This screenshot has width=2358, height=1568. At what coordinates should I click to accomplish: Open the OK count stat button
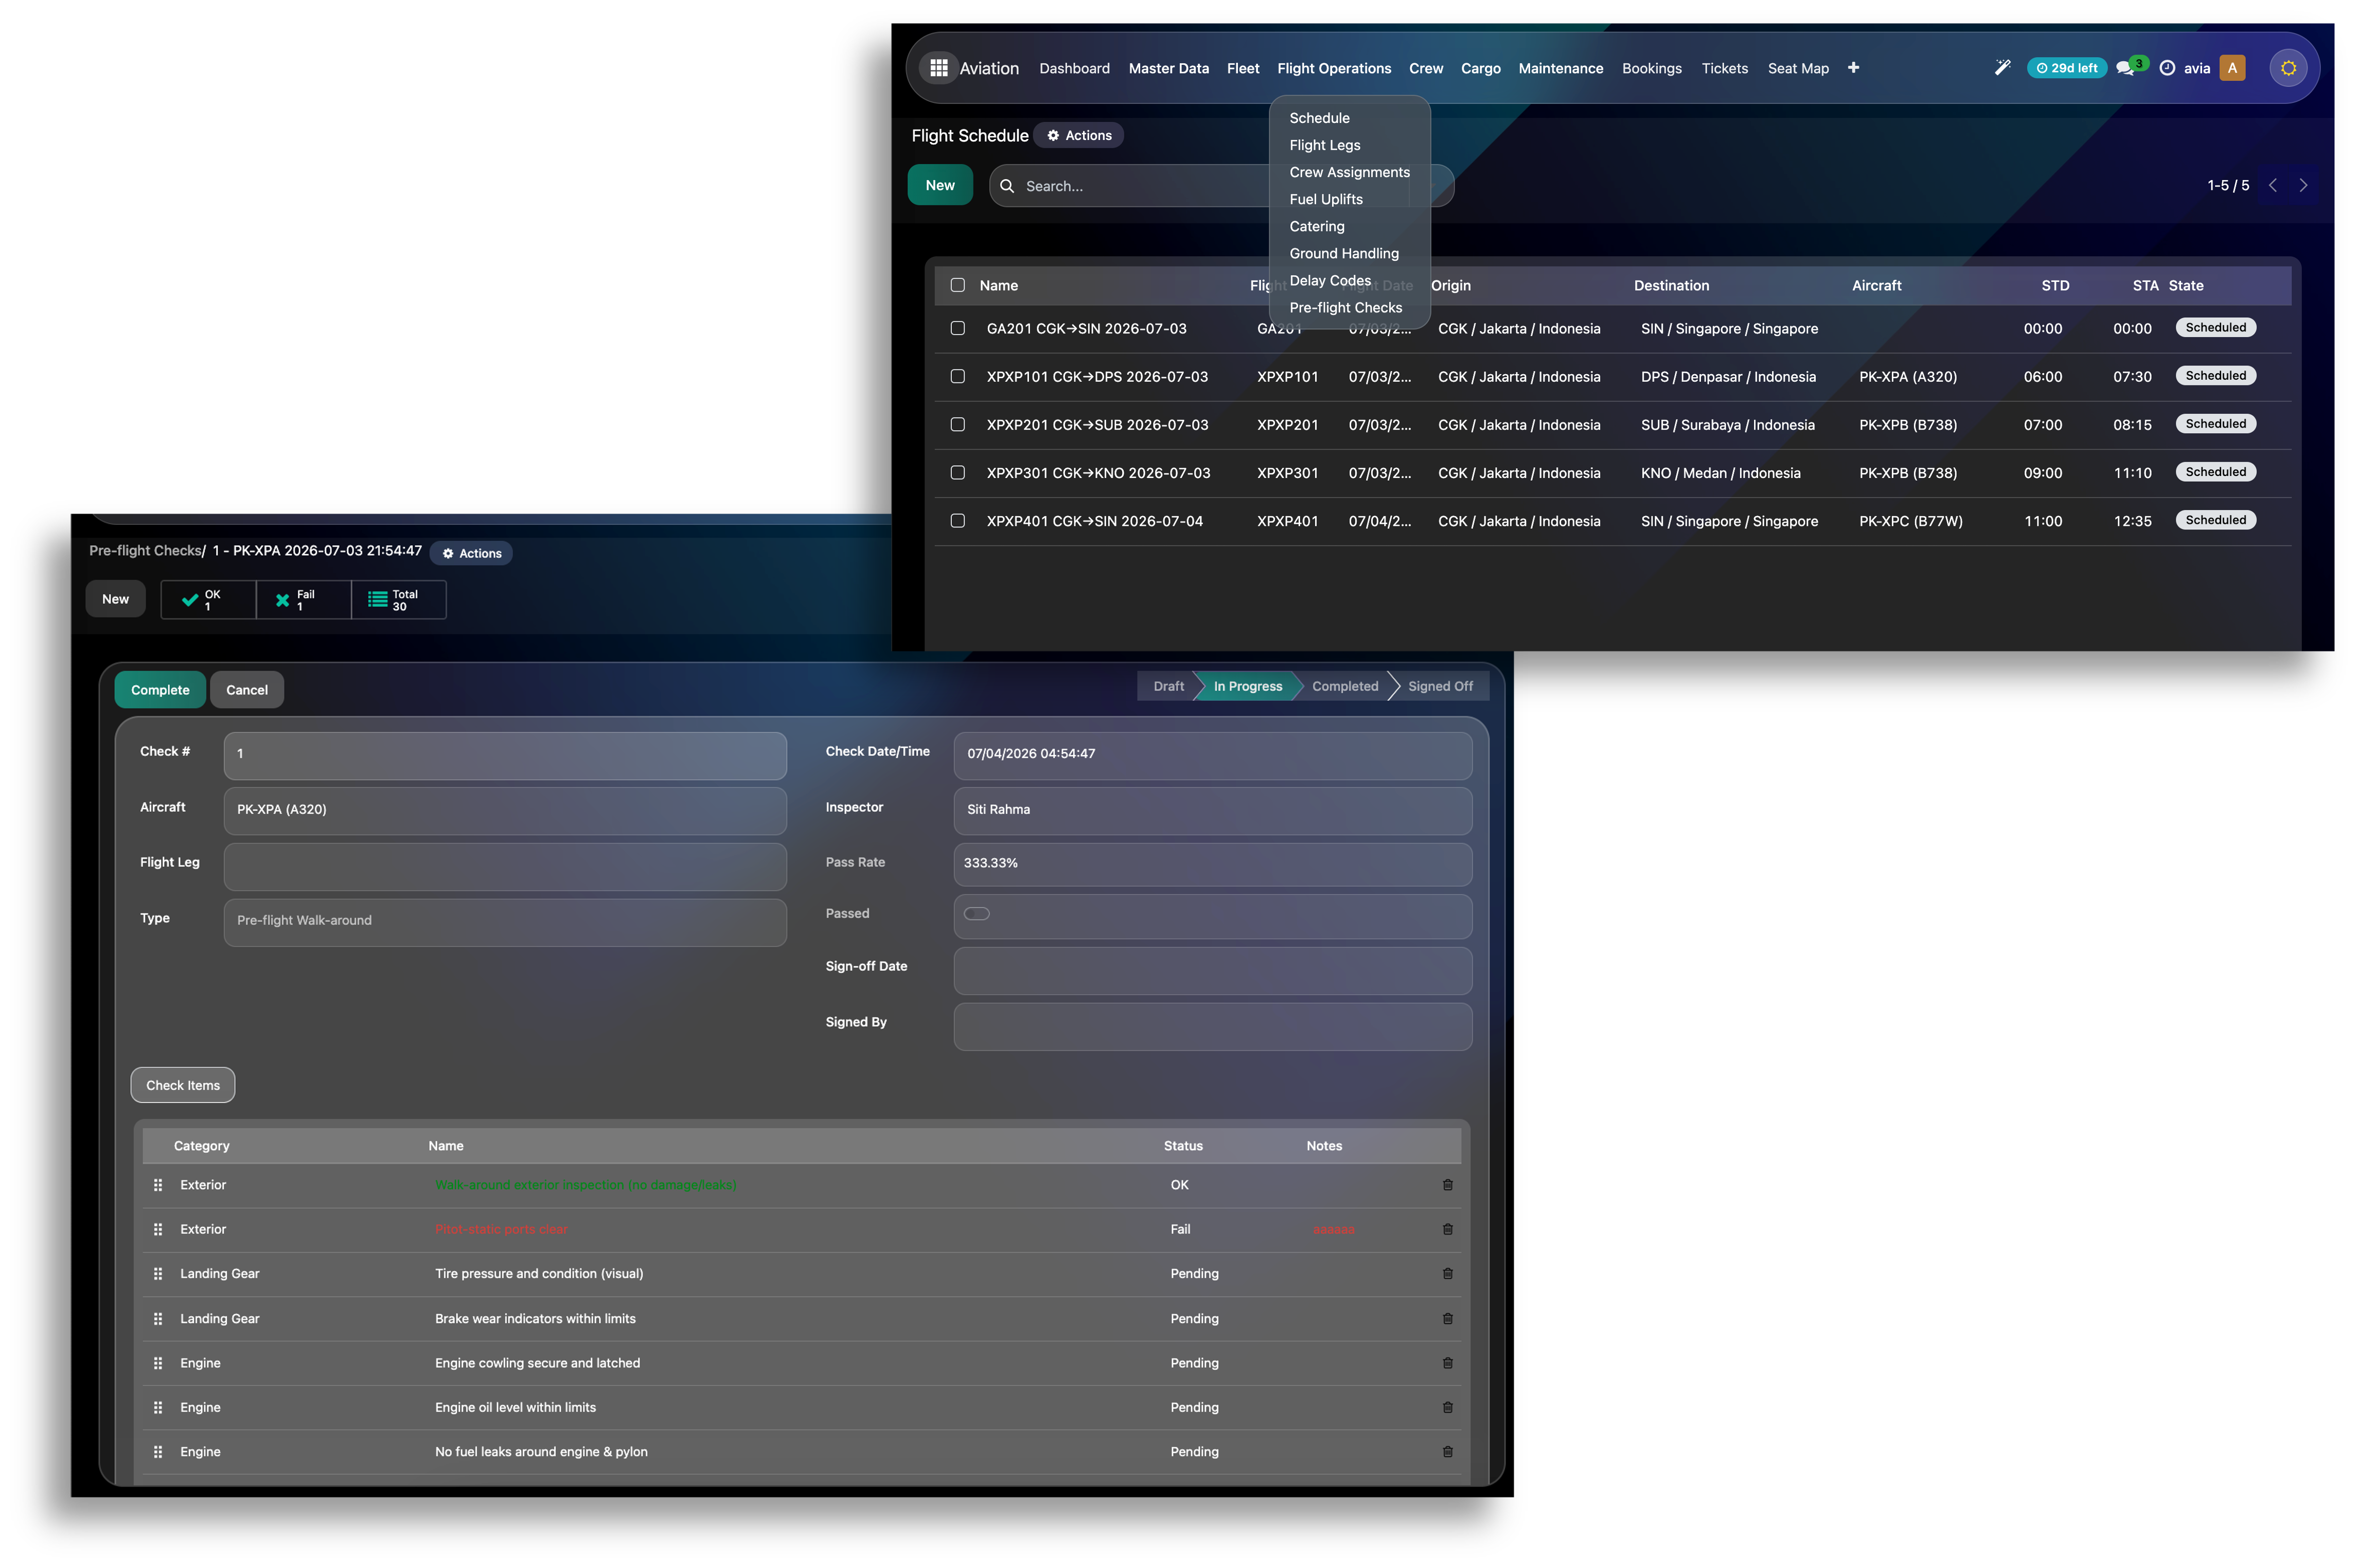[x=208, y=600]
